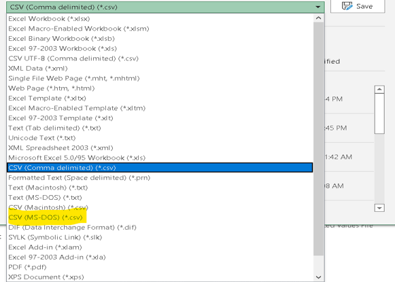This screenshot has width=395, height=282.
Task: Click file pane scrollbar down arrow
Action: pos(379,208)
